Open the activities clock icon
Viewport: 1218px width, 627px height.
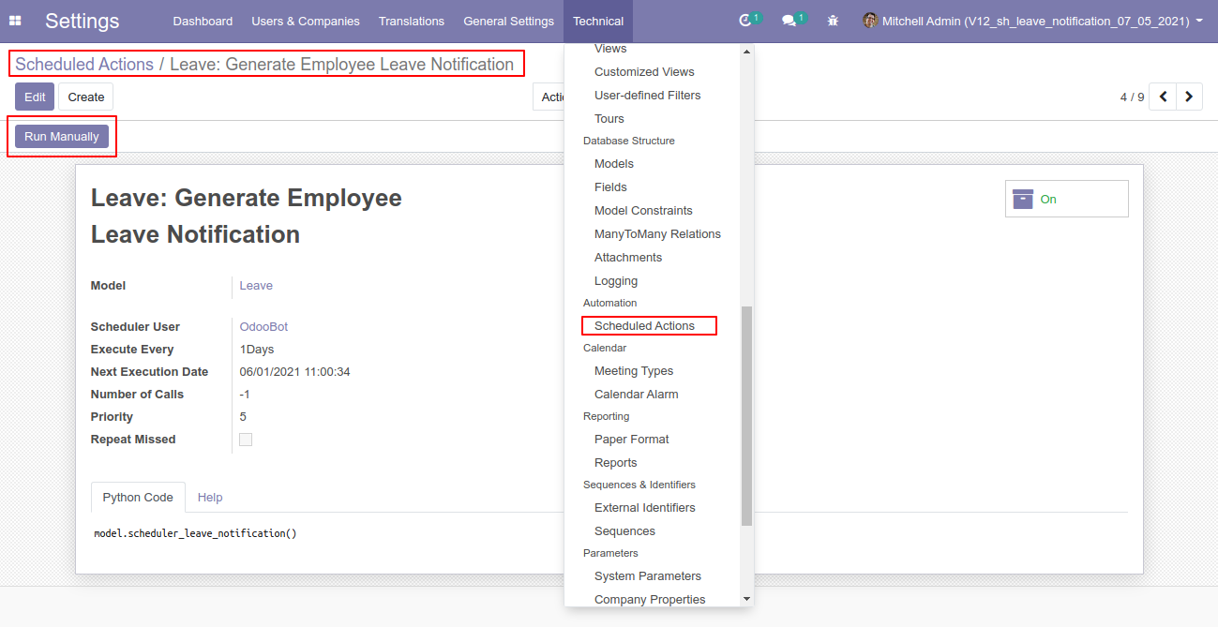coord(745,21)
